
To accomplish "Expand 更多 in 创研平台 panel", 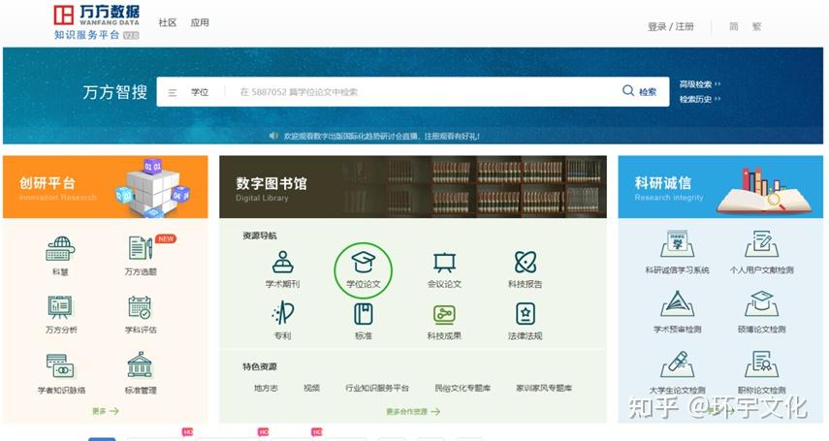I will point(106,411).
